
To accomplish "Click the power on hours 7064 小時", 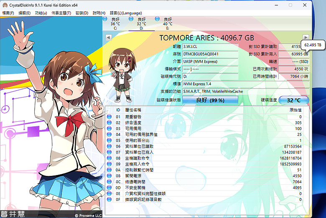I will coord(293,77).
